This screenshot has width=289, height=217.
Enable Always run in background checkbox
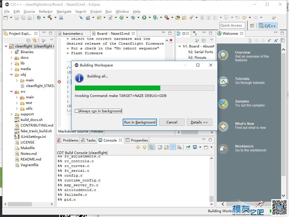(x=77, y=111)
